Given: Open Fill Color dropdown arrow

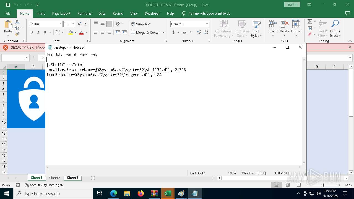Looking at the screenshot, I should (76, 33).
